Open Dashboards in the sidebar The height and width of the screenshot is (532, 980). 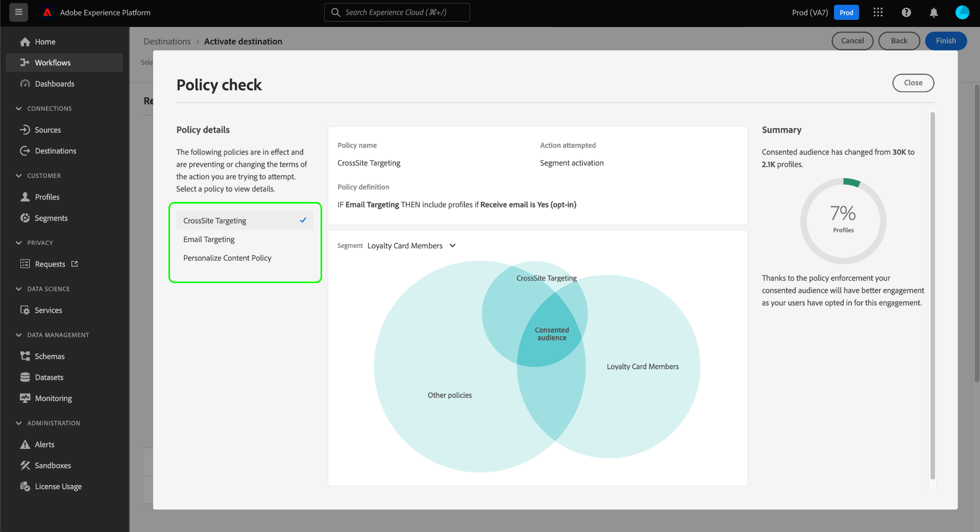64,84
